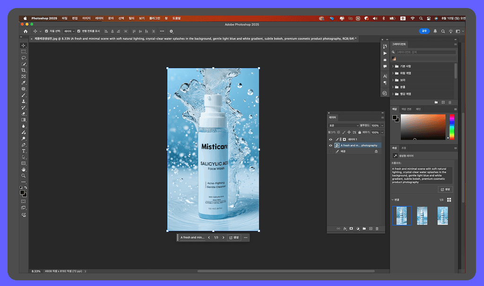Select the Clone Stamp tool
The image size is (484, 286).
[x=24, y=101]
